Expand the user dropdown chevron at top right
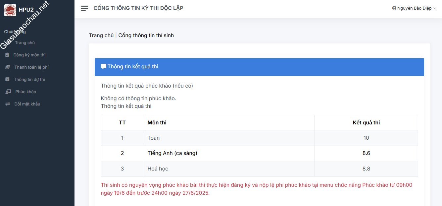Image resolution: width=442 pixels, height=206 pixels. tap(434, 8)
